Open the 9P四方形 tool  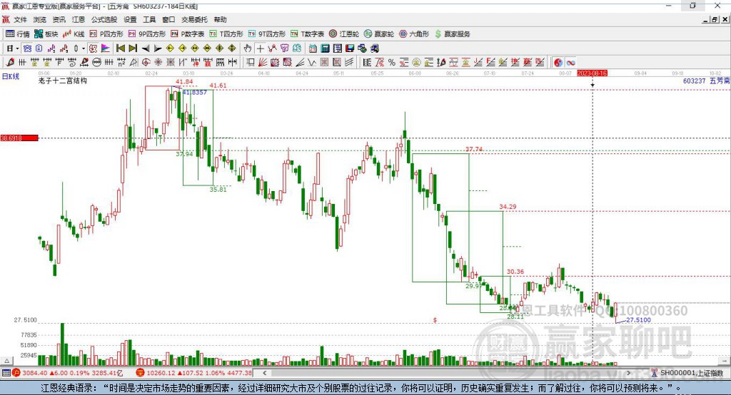point(147,34)
